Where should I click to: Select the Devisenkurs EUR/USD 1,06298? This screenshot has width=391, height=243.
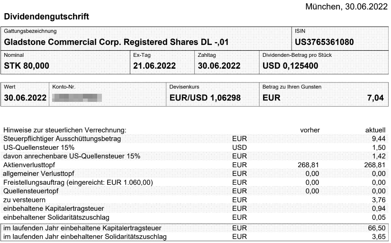[x=205, y=98]
